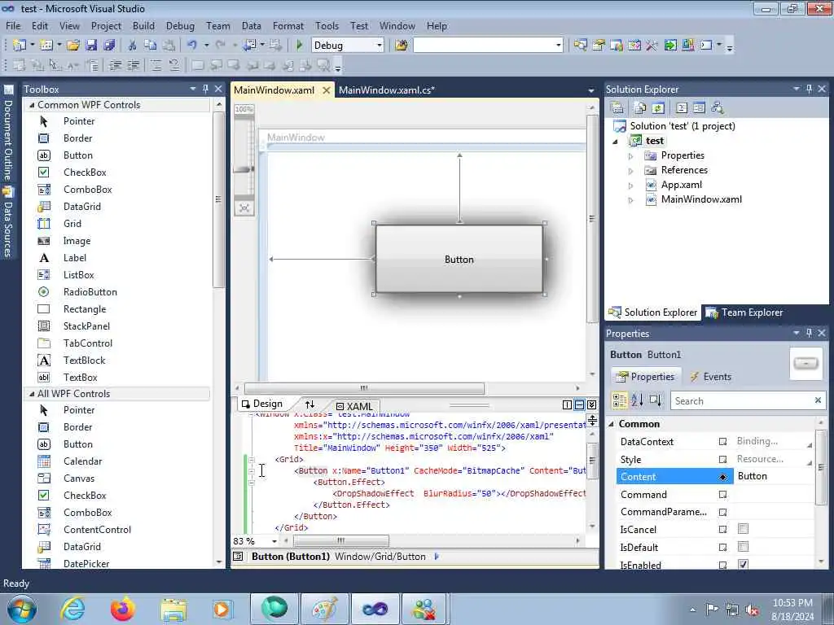Screen dimensions: 834x625
Task: Click Solution Explorer Show All Files icon
Action: (x=640, y=108)
